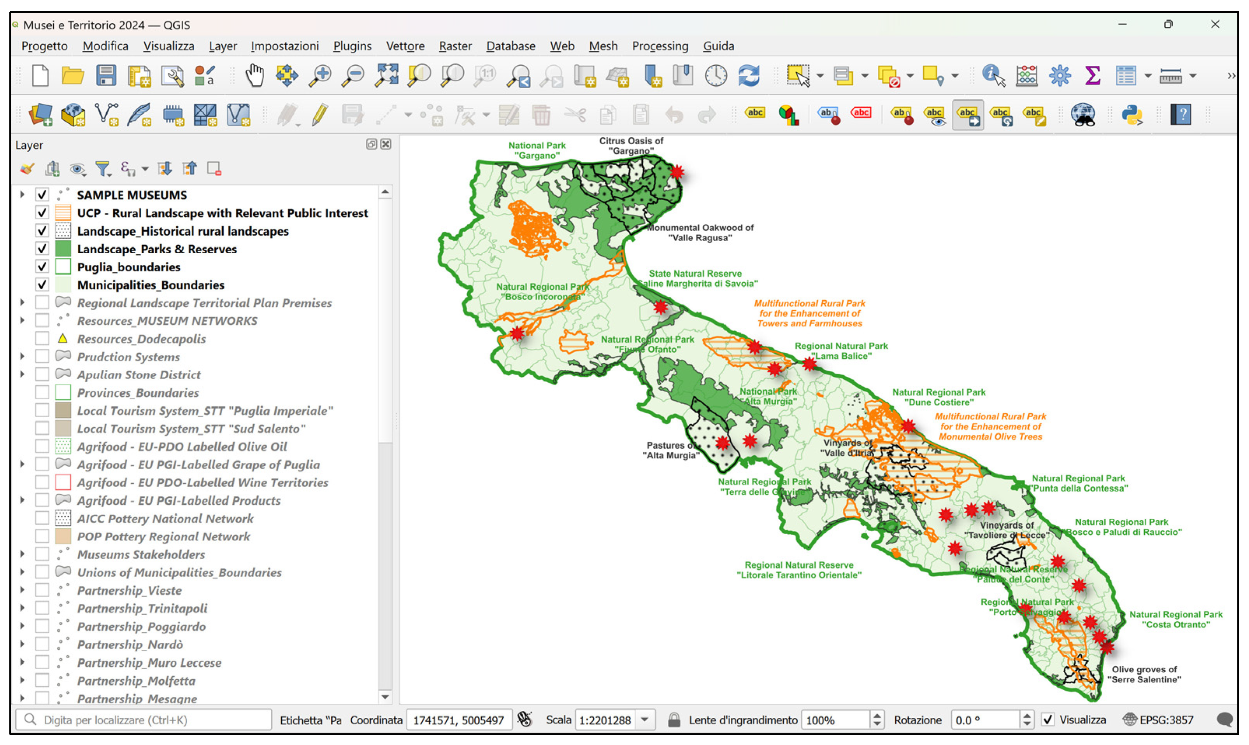Click the EPSG:3857 CRS button
The width and height of the screenshot is (1249, 745).
(1158, 720)
